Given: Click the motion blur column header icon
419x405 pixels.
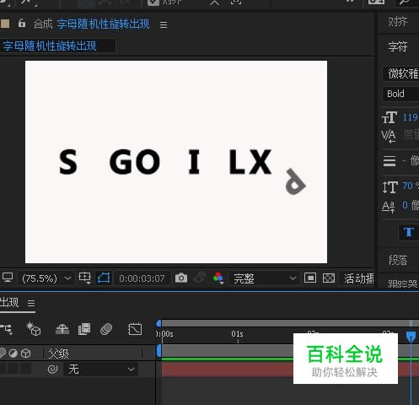Looking at the screenshot, I should 3,353.
